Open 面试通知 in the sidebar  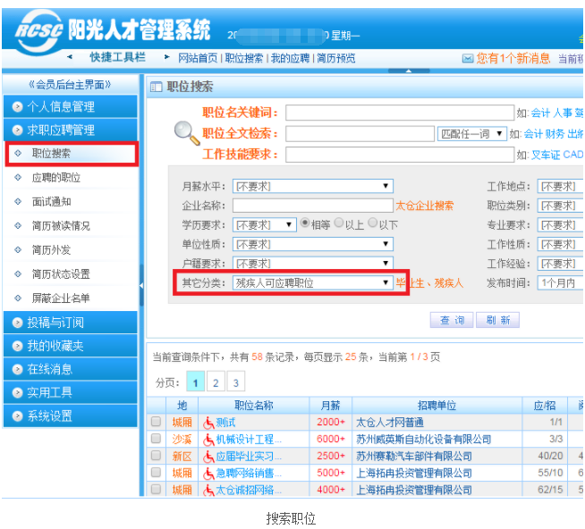click(x=52, y=202)
